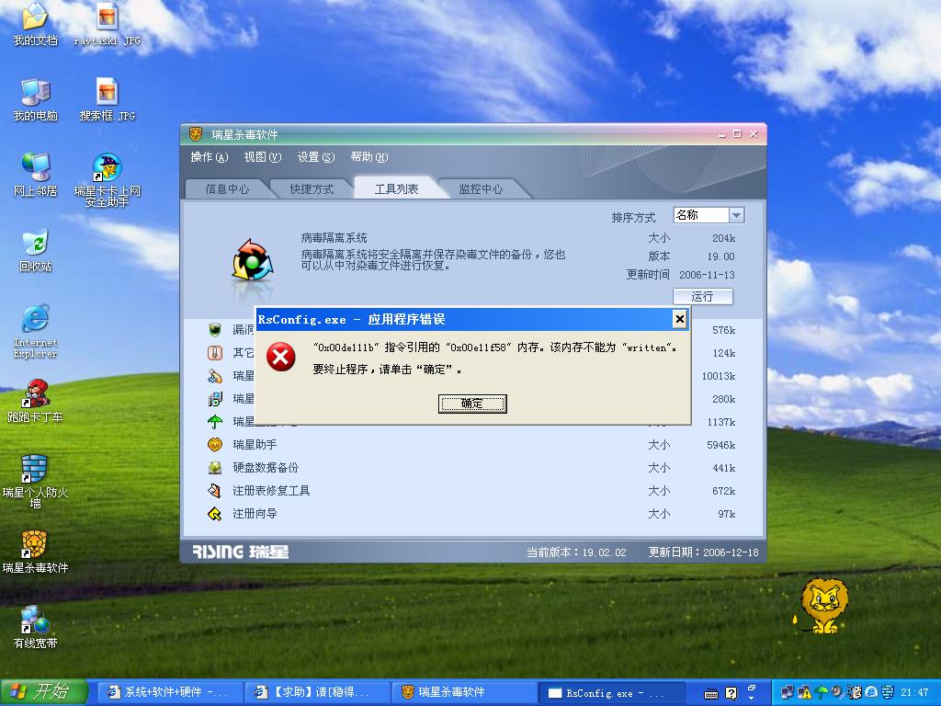Minimize the 瑞星杀毒软件 window
This screenshot has height=706, width=941.
tap(722, 134)
